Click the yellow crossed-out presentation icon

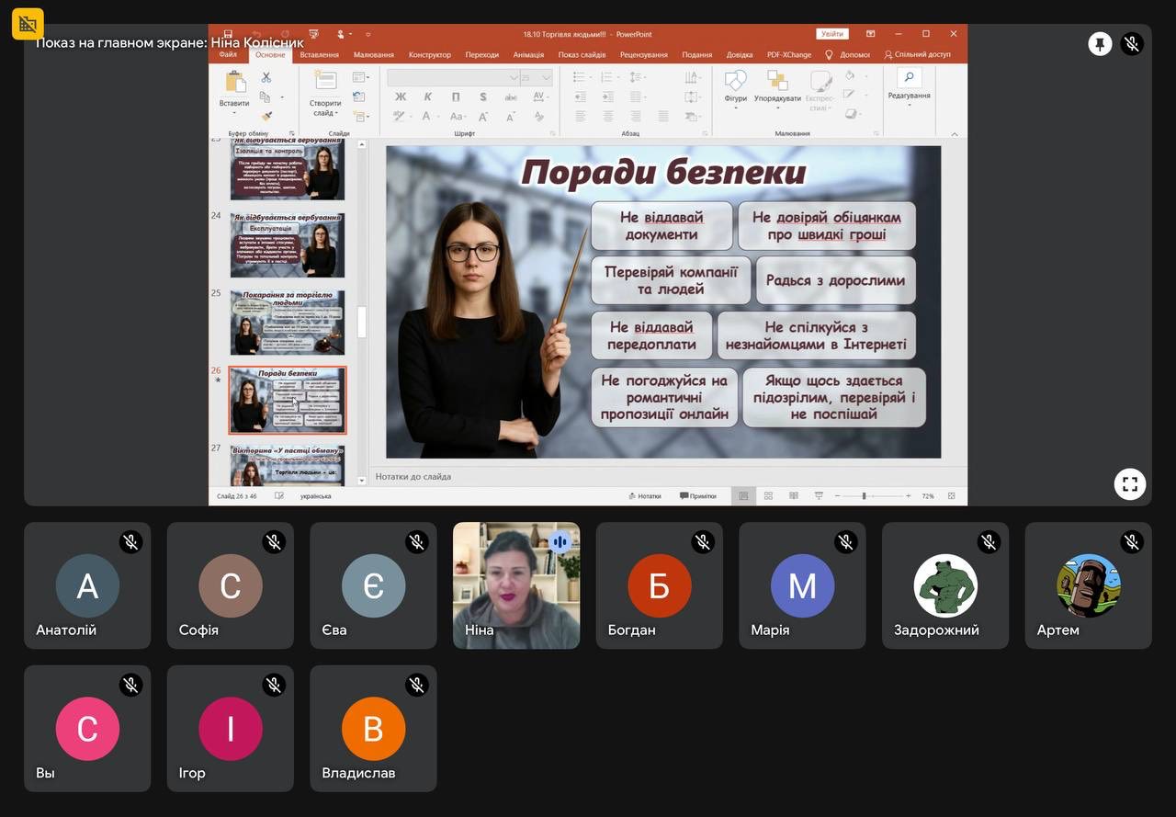point(28,24)
